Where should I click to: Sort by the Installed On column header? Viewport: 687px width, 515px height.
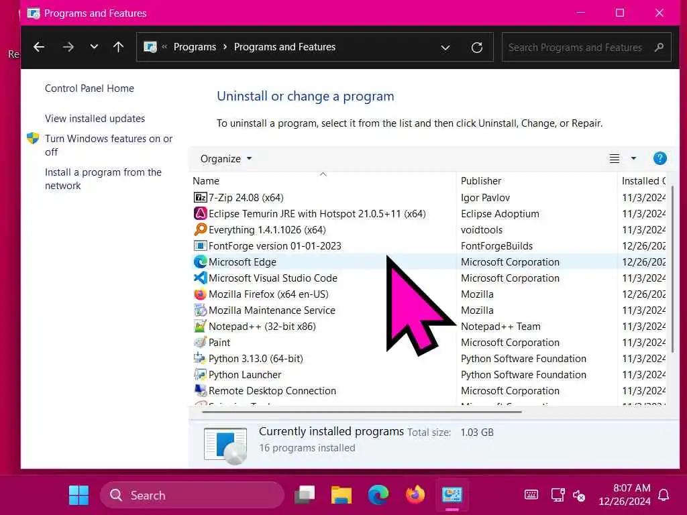pyautogui.click(x=643, y=181)
